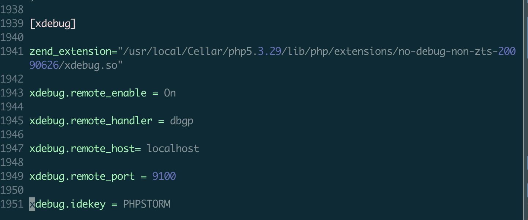The image size is (528, 220).
Task: Click the xdebug.remote_enable setting name
Action: click(x=88, y=93)
